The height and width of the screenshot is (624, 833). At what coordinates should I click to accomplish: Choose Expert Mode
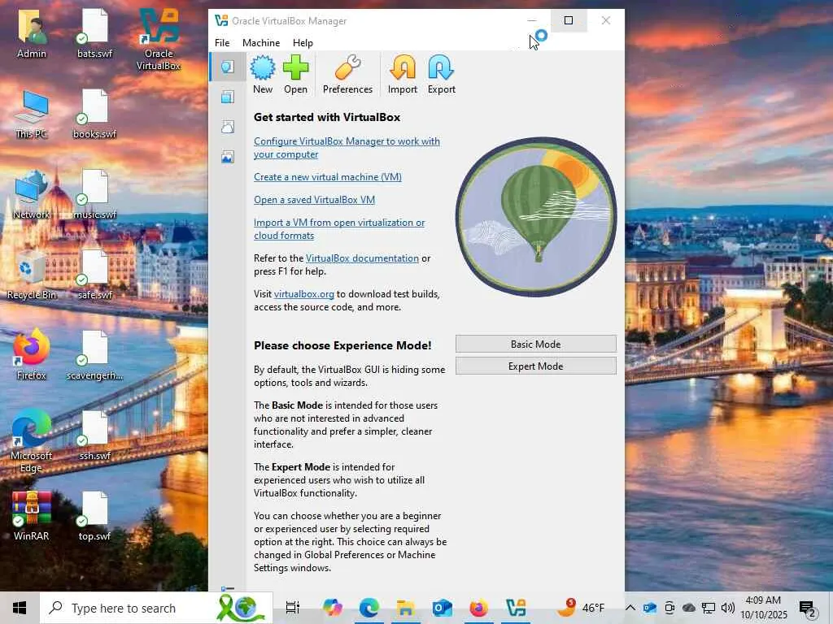coord(535,366)
